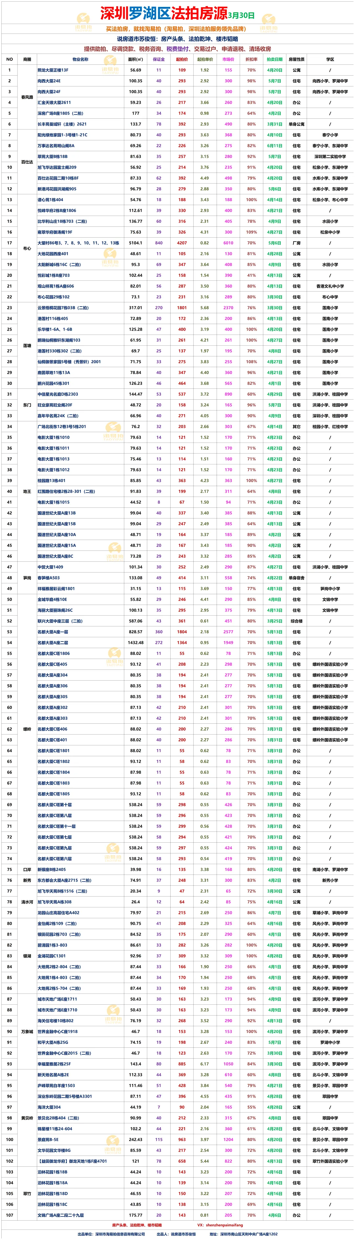Click the 物业名称 column header

pos(81,59)
